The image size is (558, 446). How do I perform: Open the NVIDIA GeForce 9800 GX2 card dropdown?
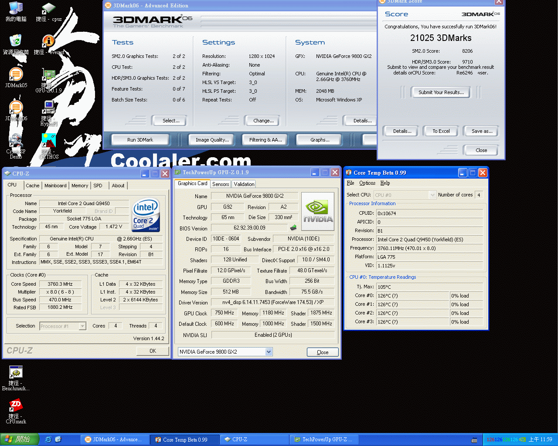pos(269,352)
